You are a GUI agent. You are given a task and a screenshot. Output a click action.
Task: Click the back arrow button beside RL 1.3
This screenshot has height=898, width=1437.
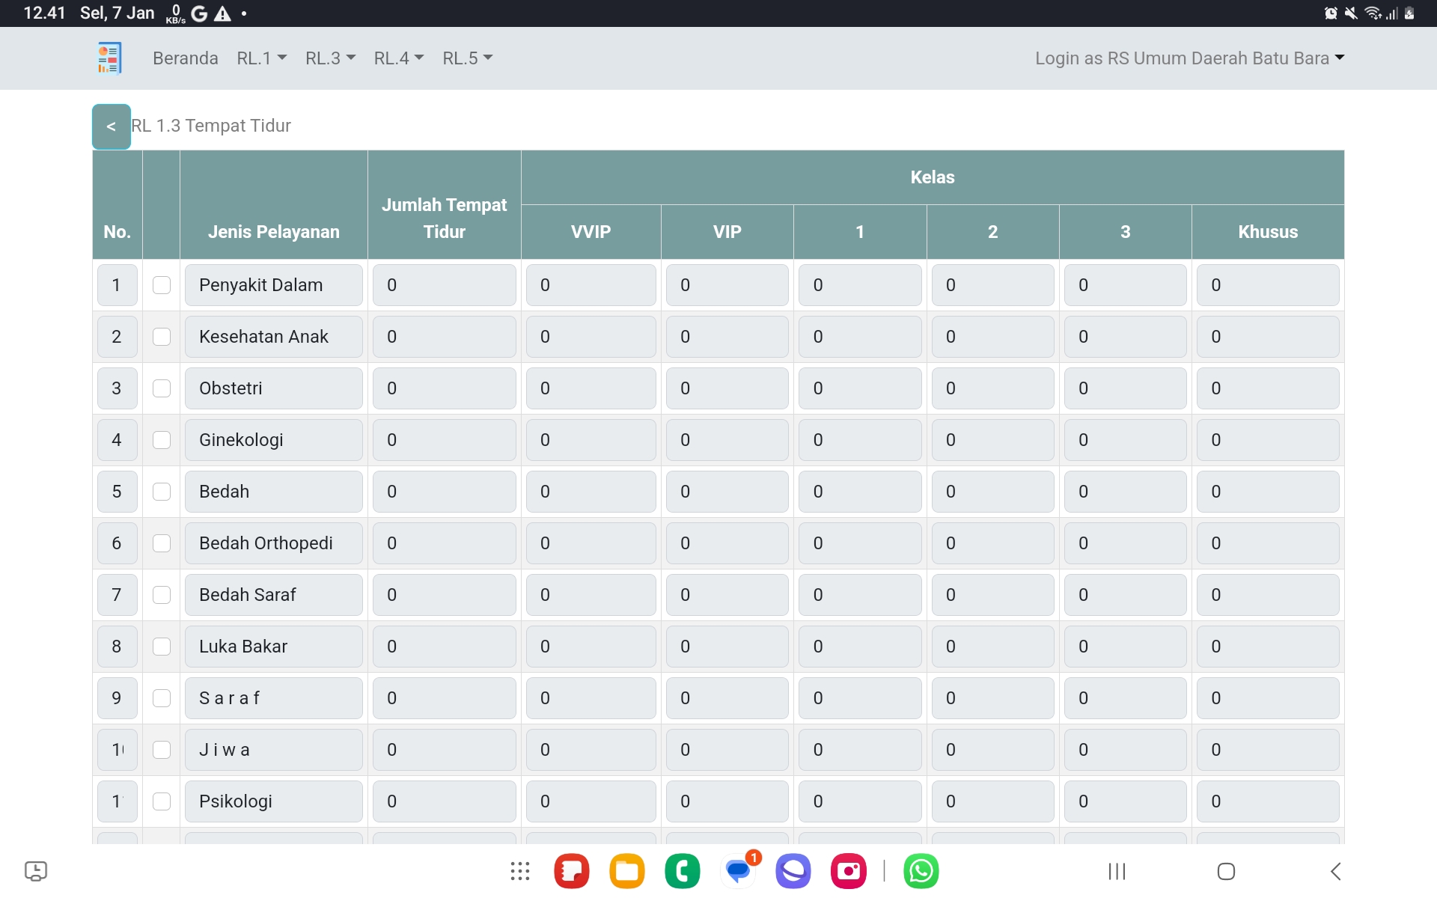[112, 126]
